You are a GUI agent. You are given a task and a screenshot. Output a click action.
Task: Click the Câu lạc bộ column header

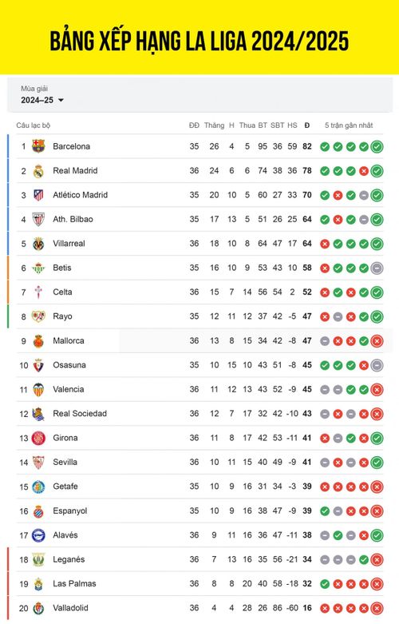[x=34, y=125]
